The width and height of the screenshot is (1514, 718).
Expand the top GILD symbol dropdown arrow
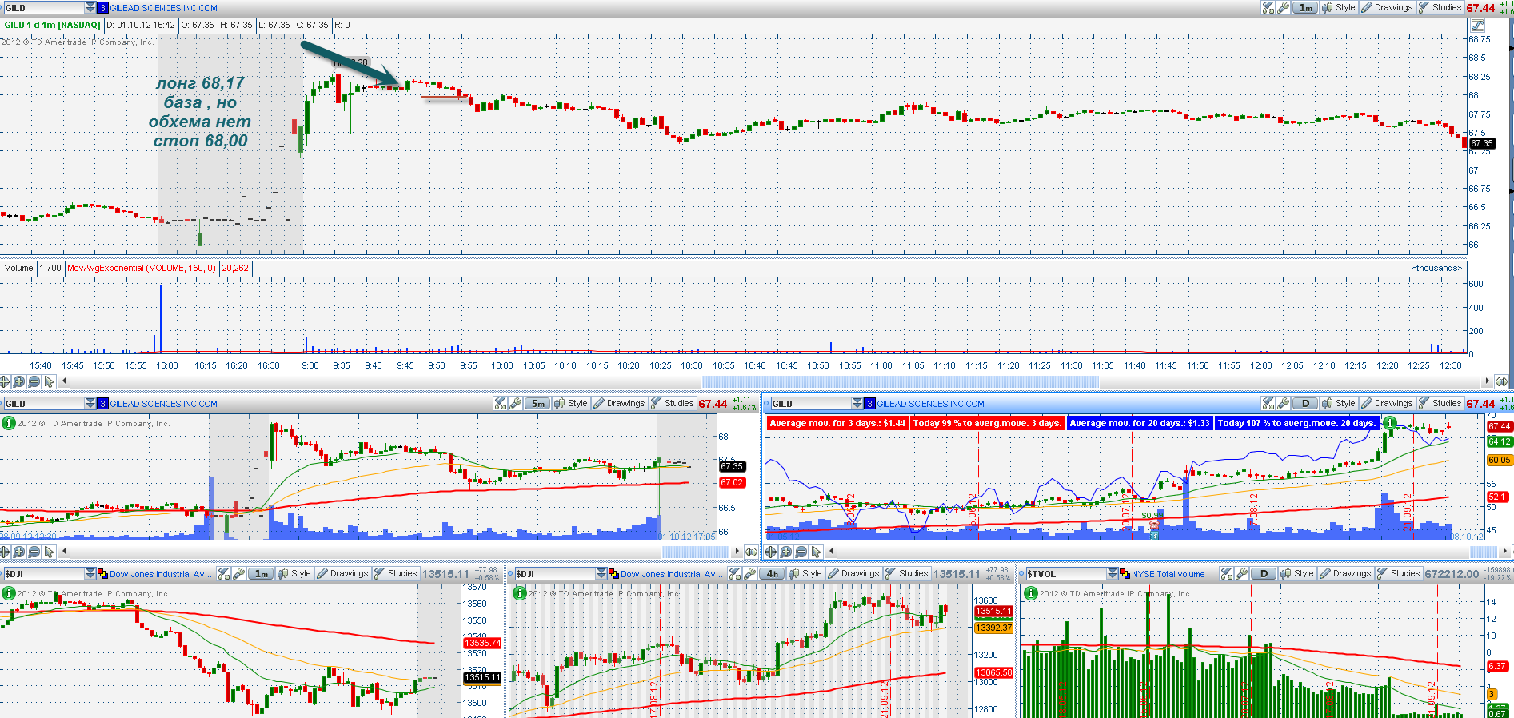coord(90,7)
